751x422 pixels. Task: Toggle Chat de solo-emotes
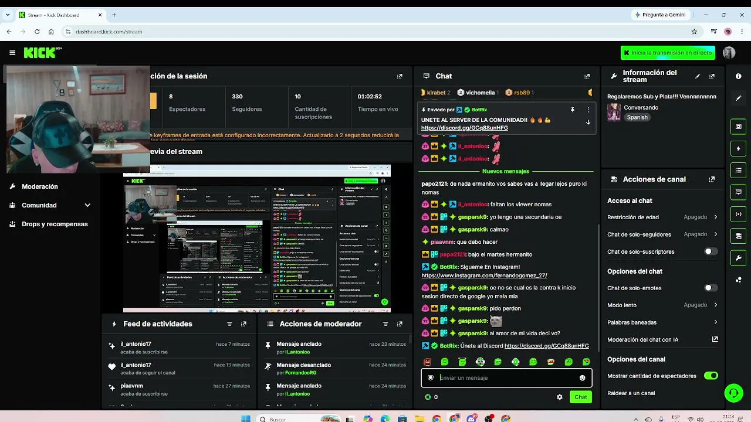[x=711, y=288]
